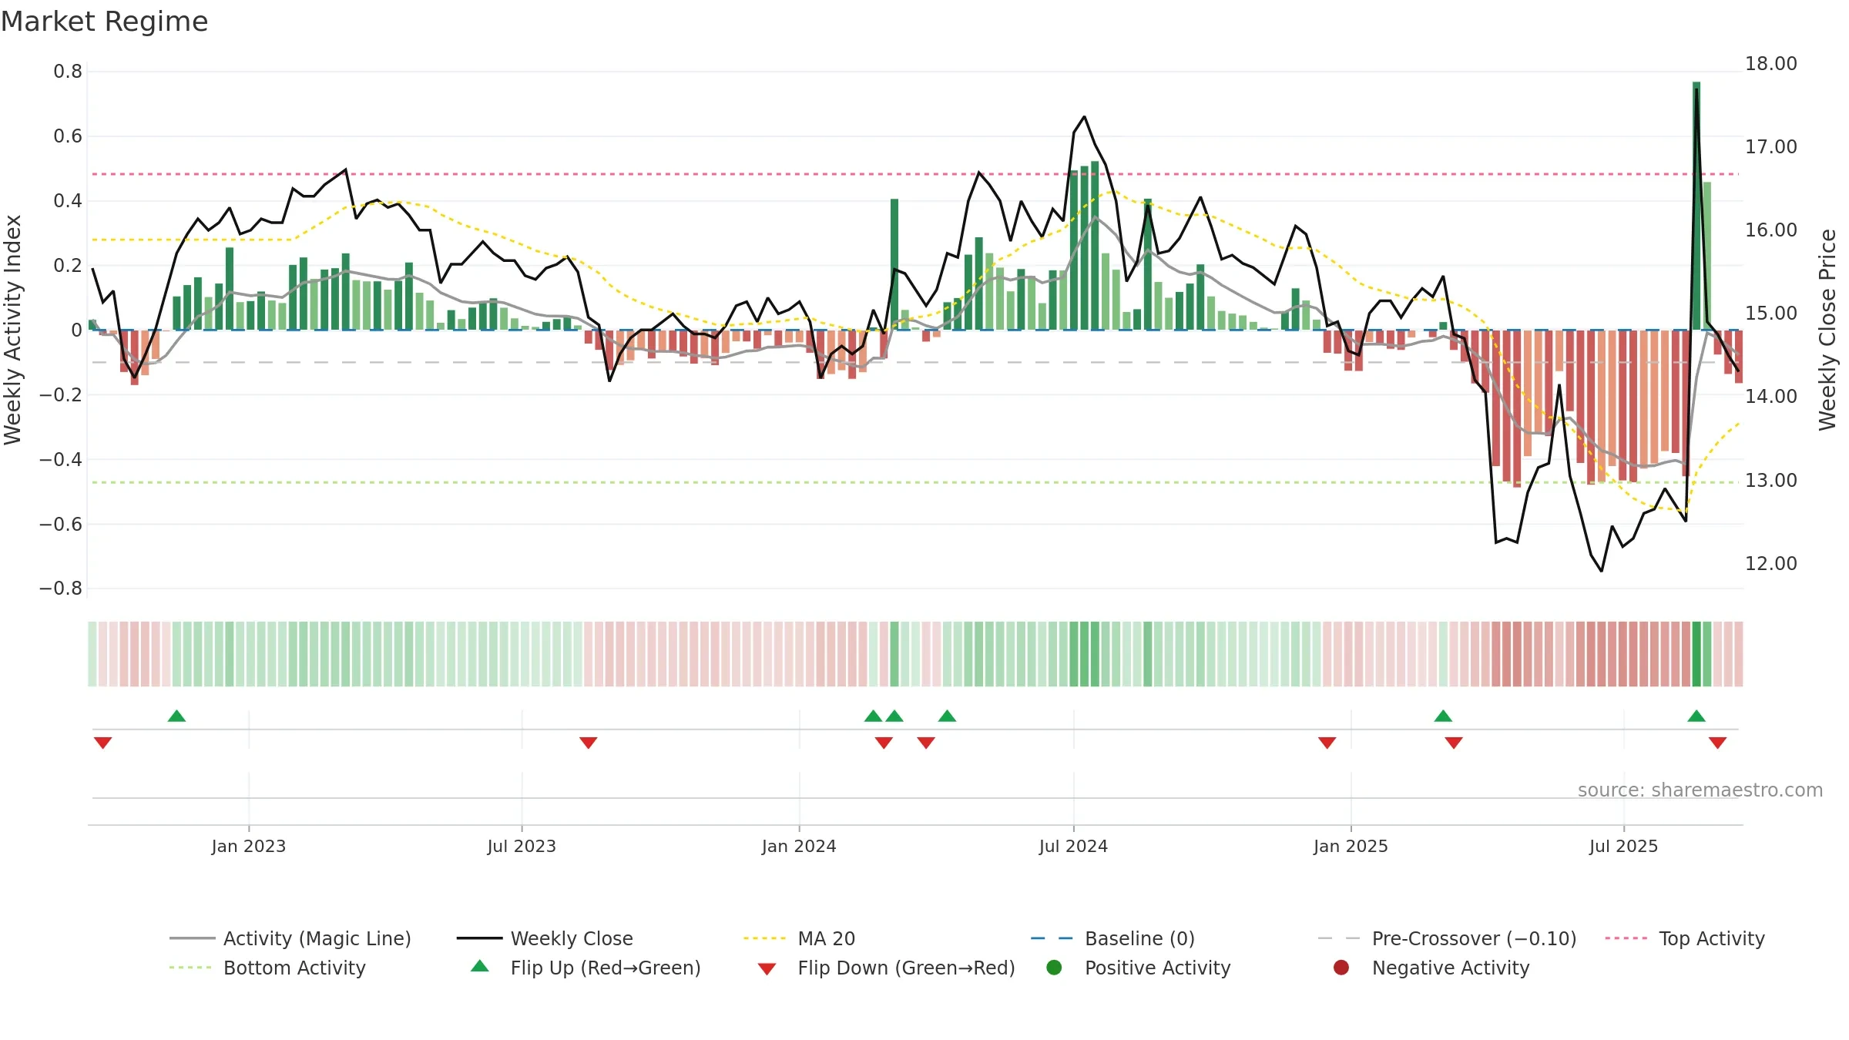Toggle the Bottom Activity legend entry
This screenshot has height=1040, width=1849.
267,968
